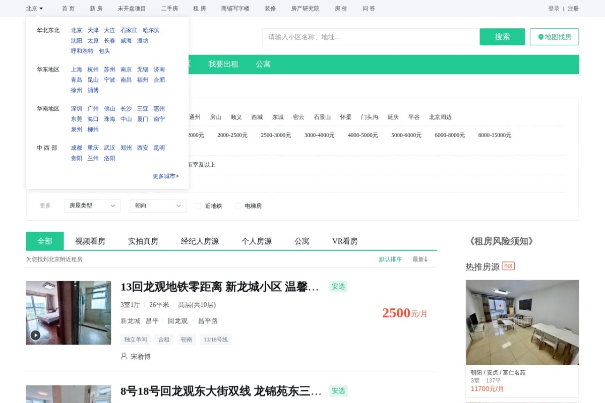This screenshot has width=605, height=403.
Task: Filter rent 8000-15000元
Action: pos(495,135)
